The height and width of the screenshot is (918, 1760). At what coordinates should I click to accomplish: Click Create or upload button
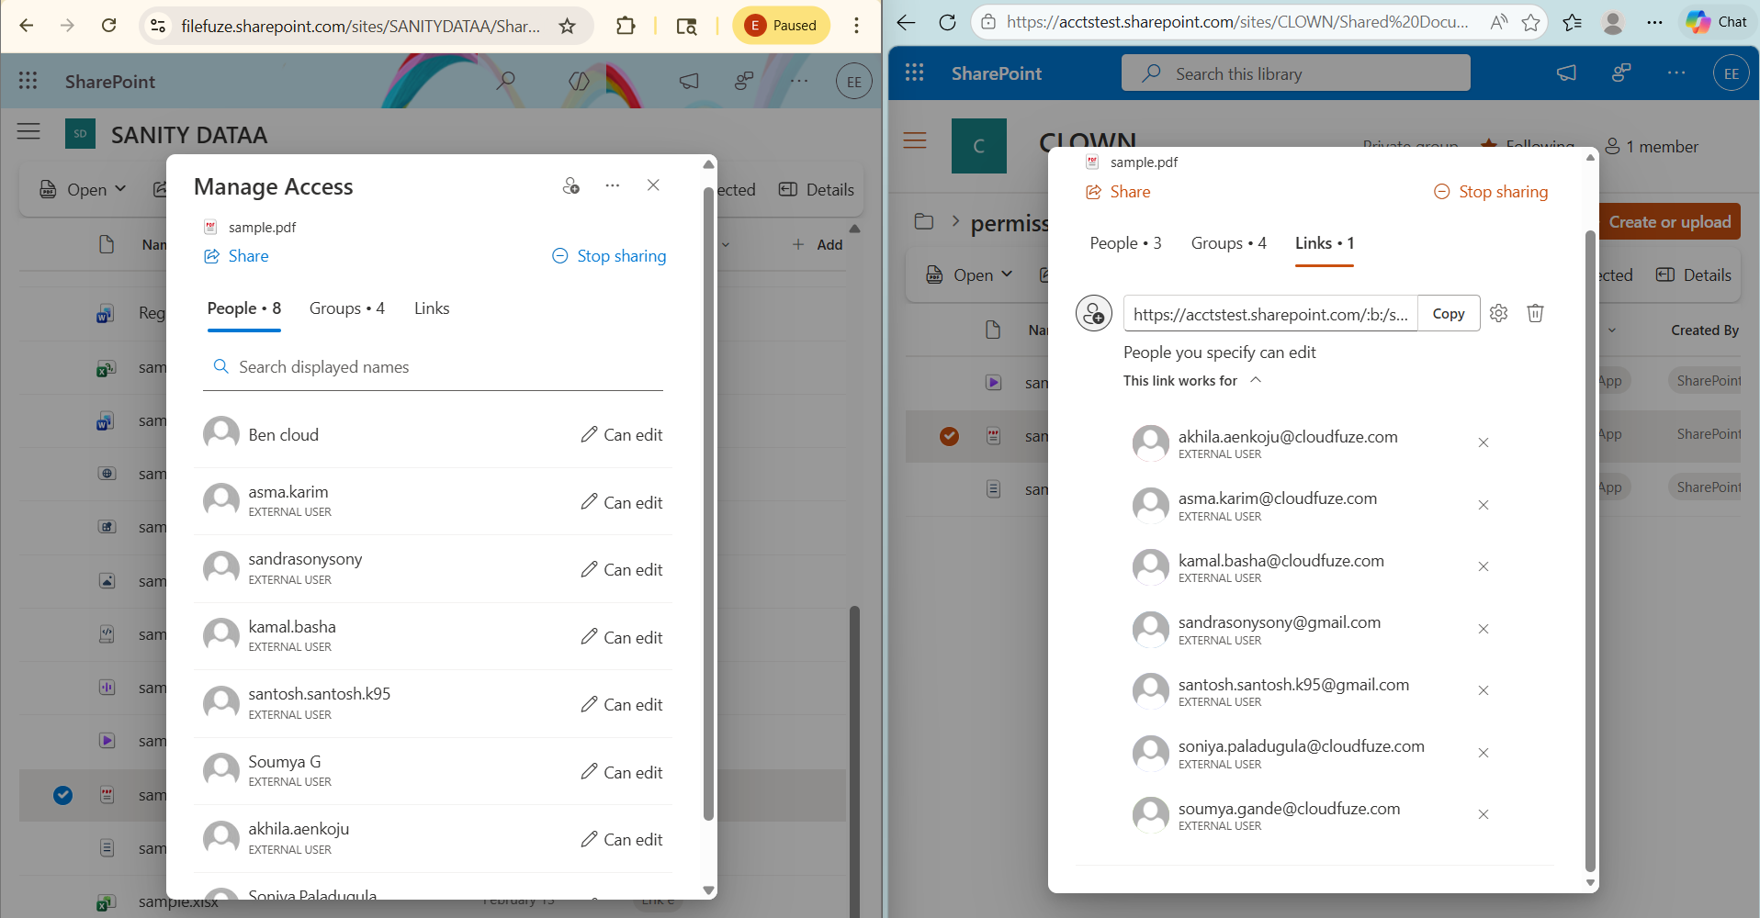point(1669,221)
